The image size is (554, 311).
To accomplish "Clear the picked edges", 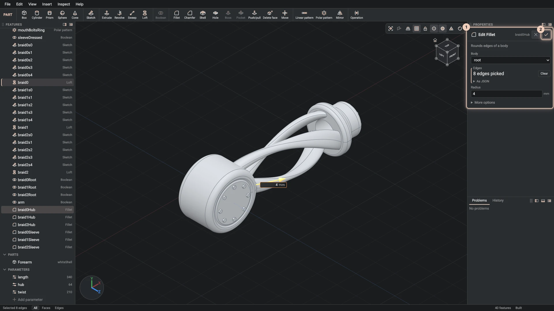I will pos(544,74).
